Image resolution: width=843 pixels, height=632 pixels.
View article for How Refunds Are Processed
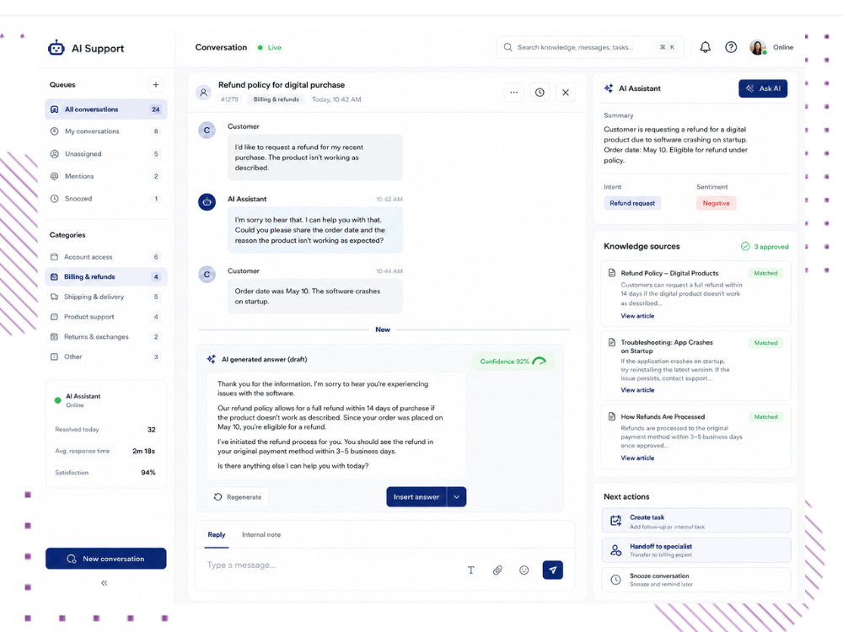(637, 458)
